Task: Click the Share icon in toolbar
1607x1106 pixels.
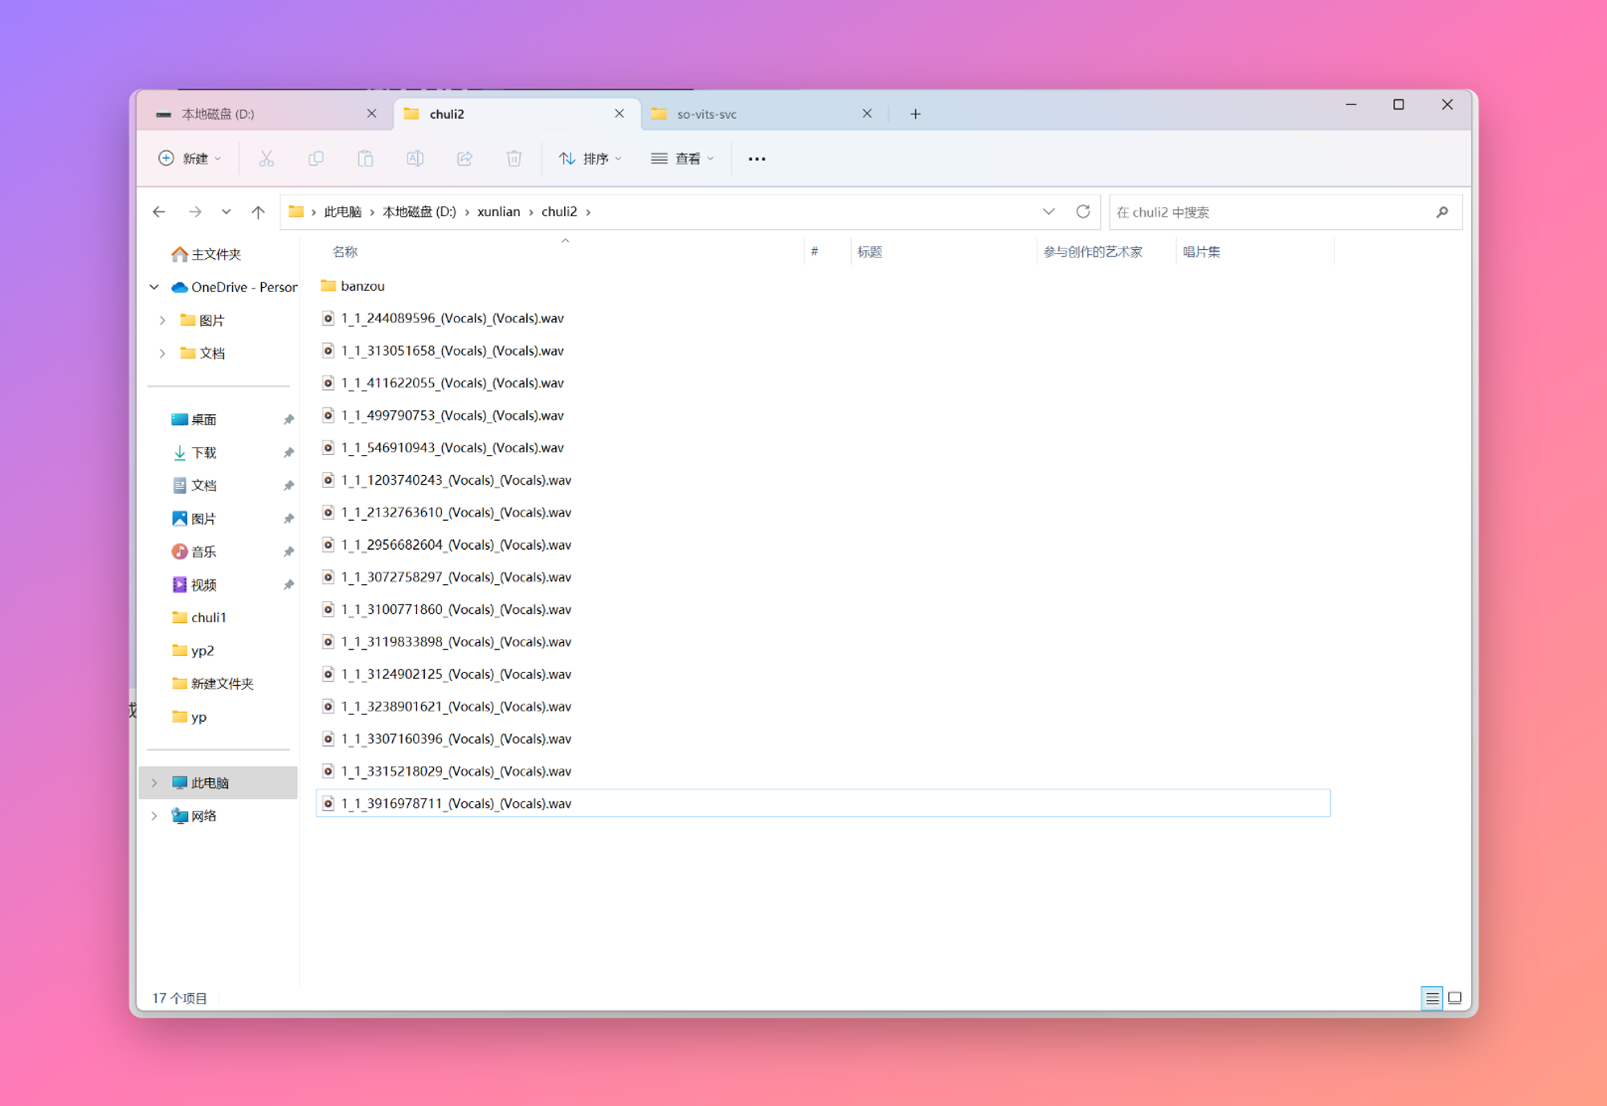Action: [x=464, y=158]
